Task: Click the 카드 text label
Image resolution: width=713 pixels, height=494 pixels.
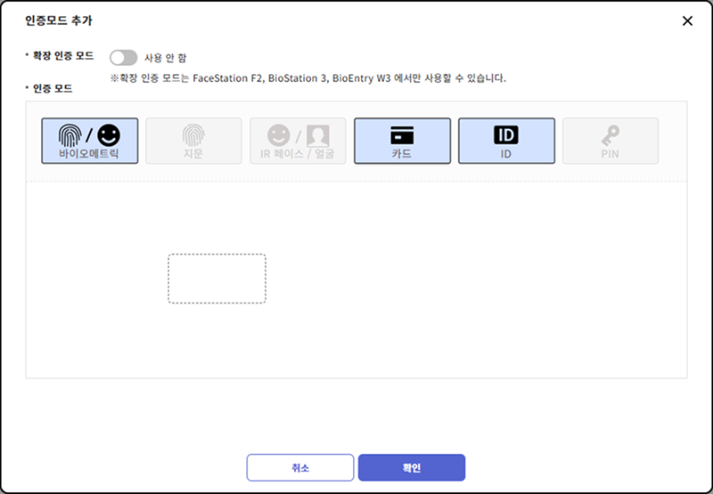Action: pyautogui.click(x=402, y=154)
